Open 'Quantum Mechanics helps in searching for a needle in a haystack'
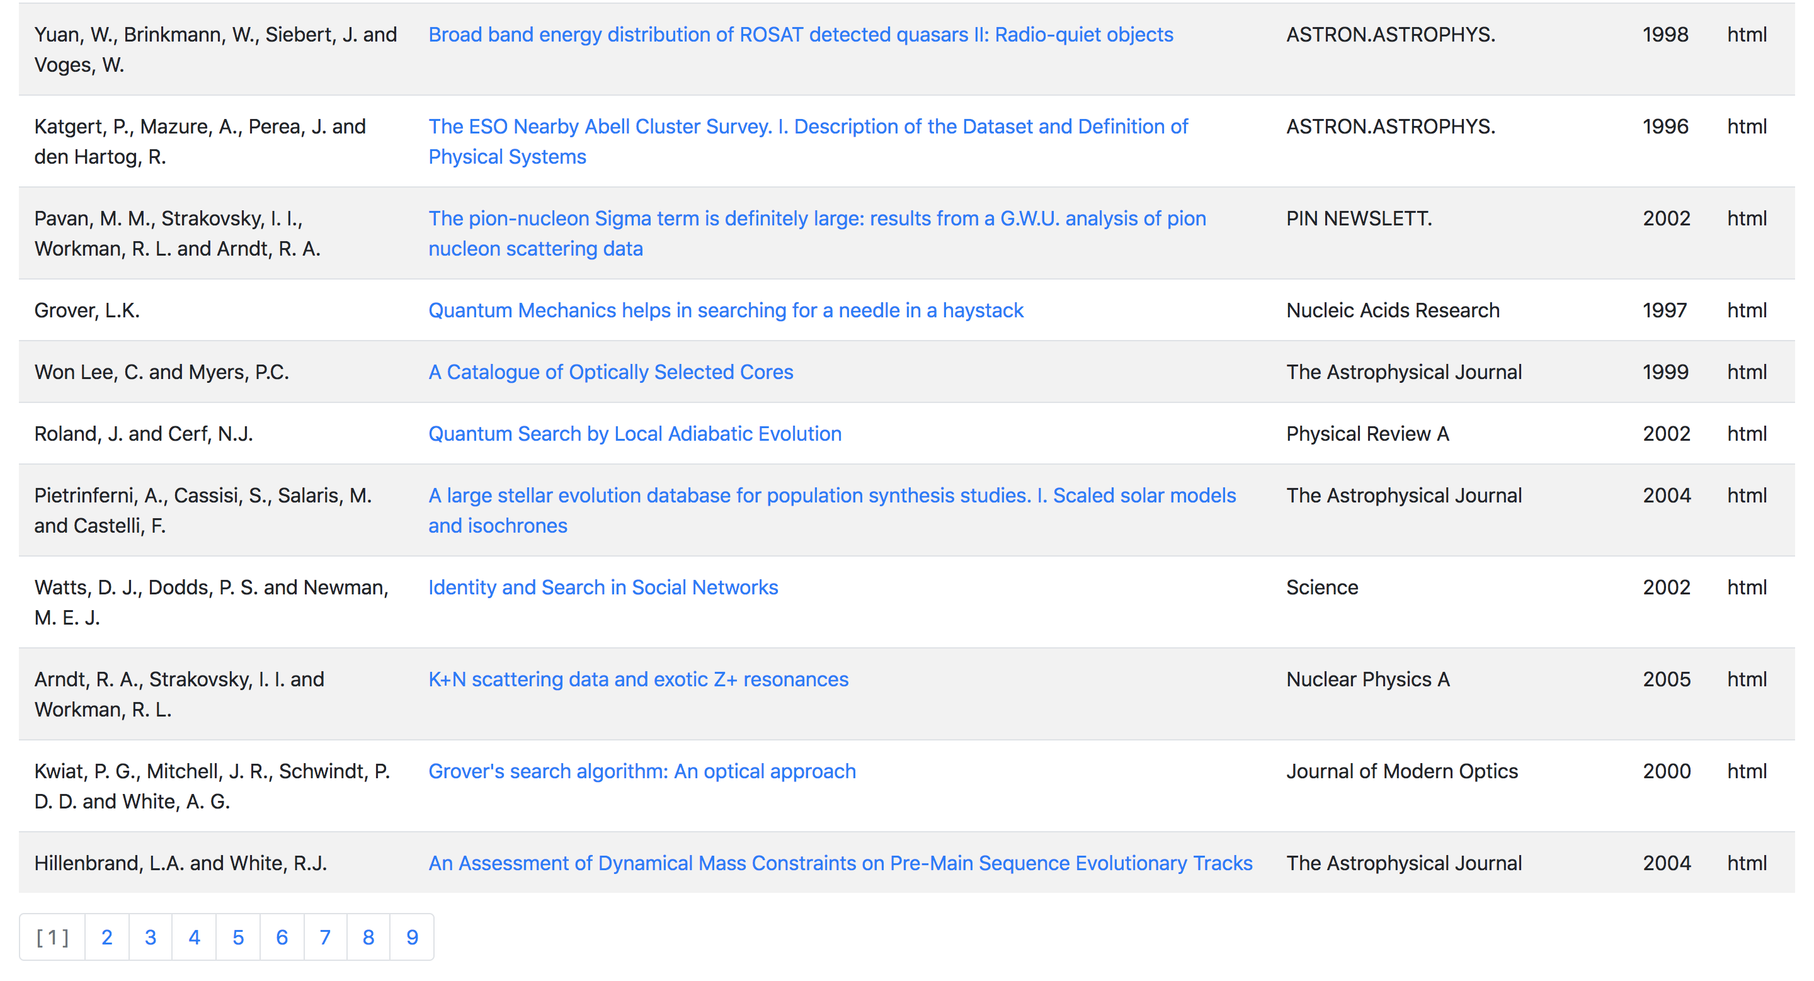1814x981 pixels. point(726,310)
